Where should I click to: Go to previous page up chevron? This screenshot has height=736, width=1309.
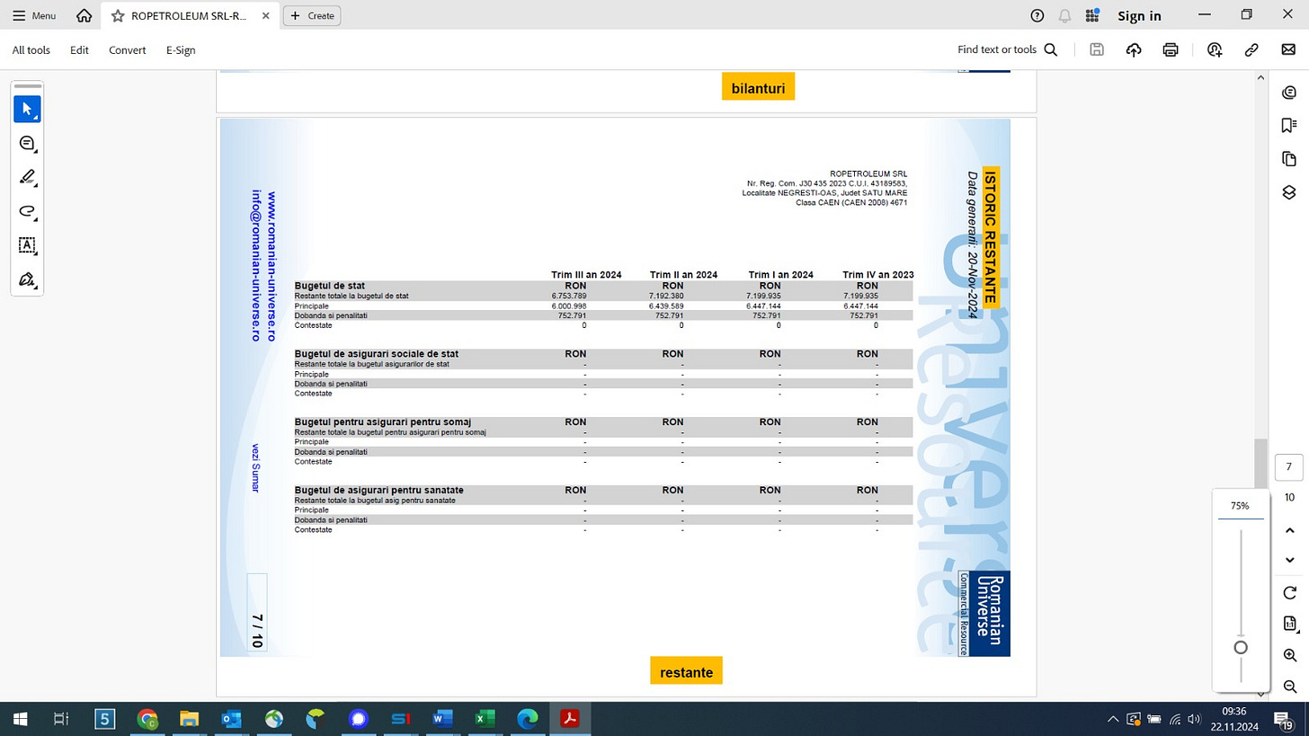click(x=1289, y=531)
